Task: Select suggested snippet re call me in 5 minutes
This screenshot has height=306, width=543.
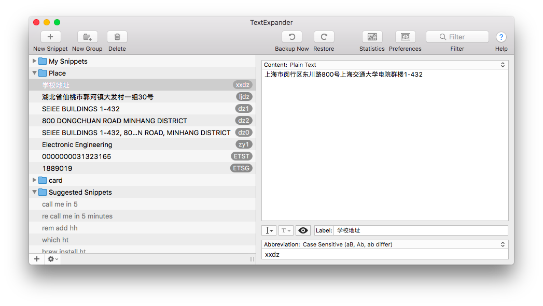Action: coord(142,216)
